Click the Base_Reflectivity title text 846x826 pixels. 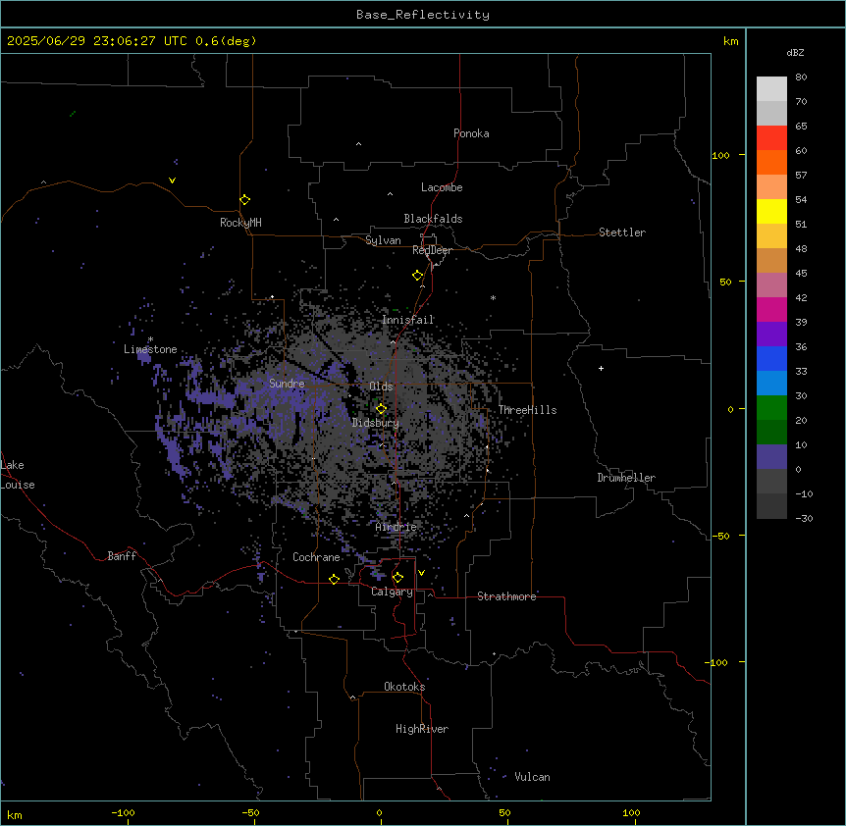tap(423, 15)
